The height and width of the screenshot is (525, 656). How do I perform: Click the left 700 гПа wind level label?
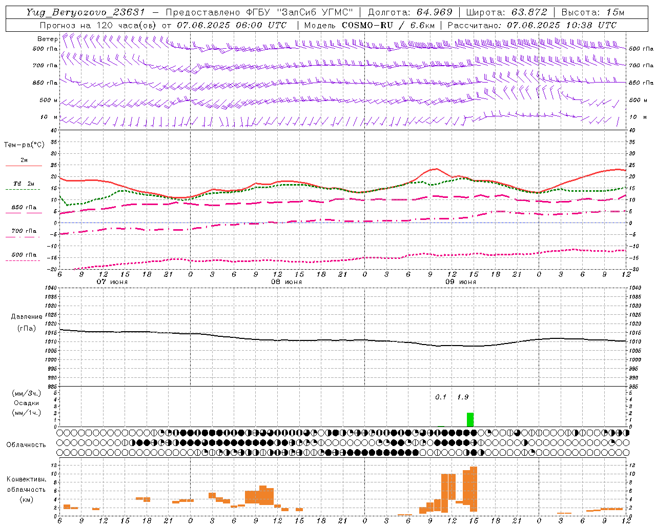45,66
